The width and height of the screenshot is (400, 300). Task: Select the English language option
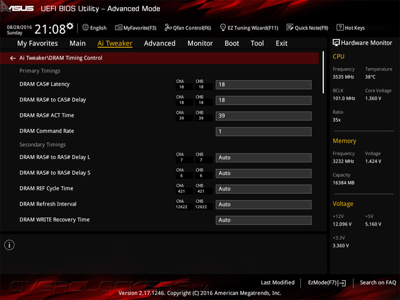point(98,28)
